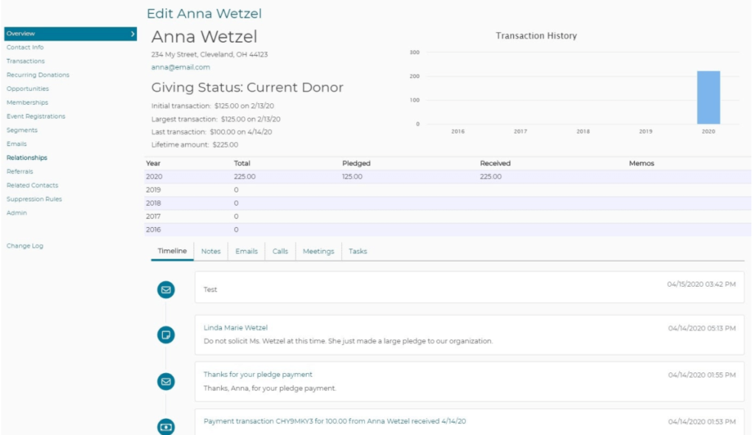Click the note icon beside Linda Marie Wetzel
Viewport: 755px width, 435px height.
coord(166,335)
